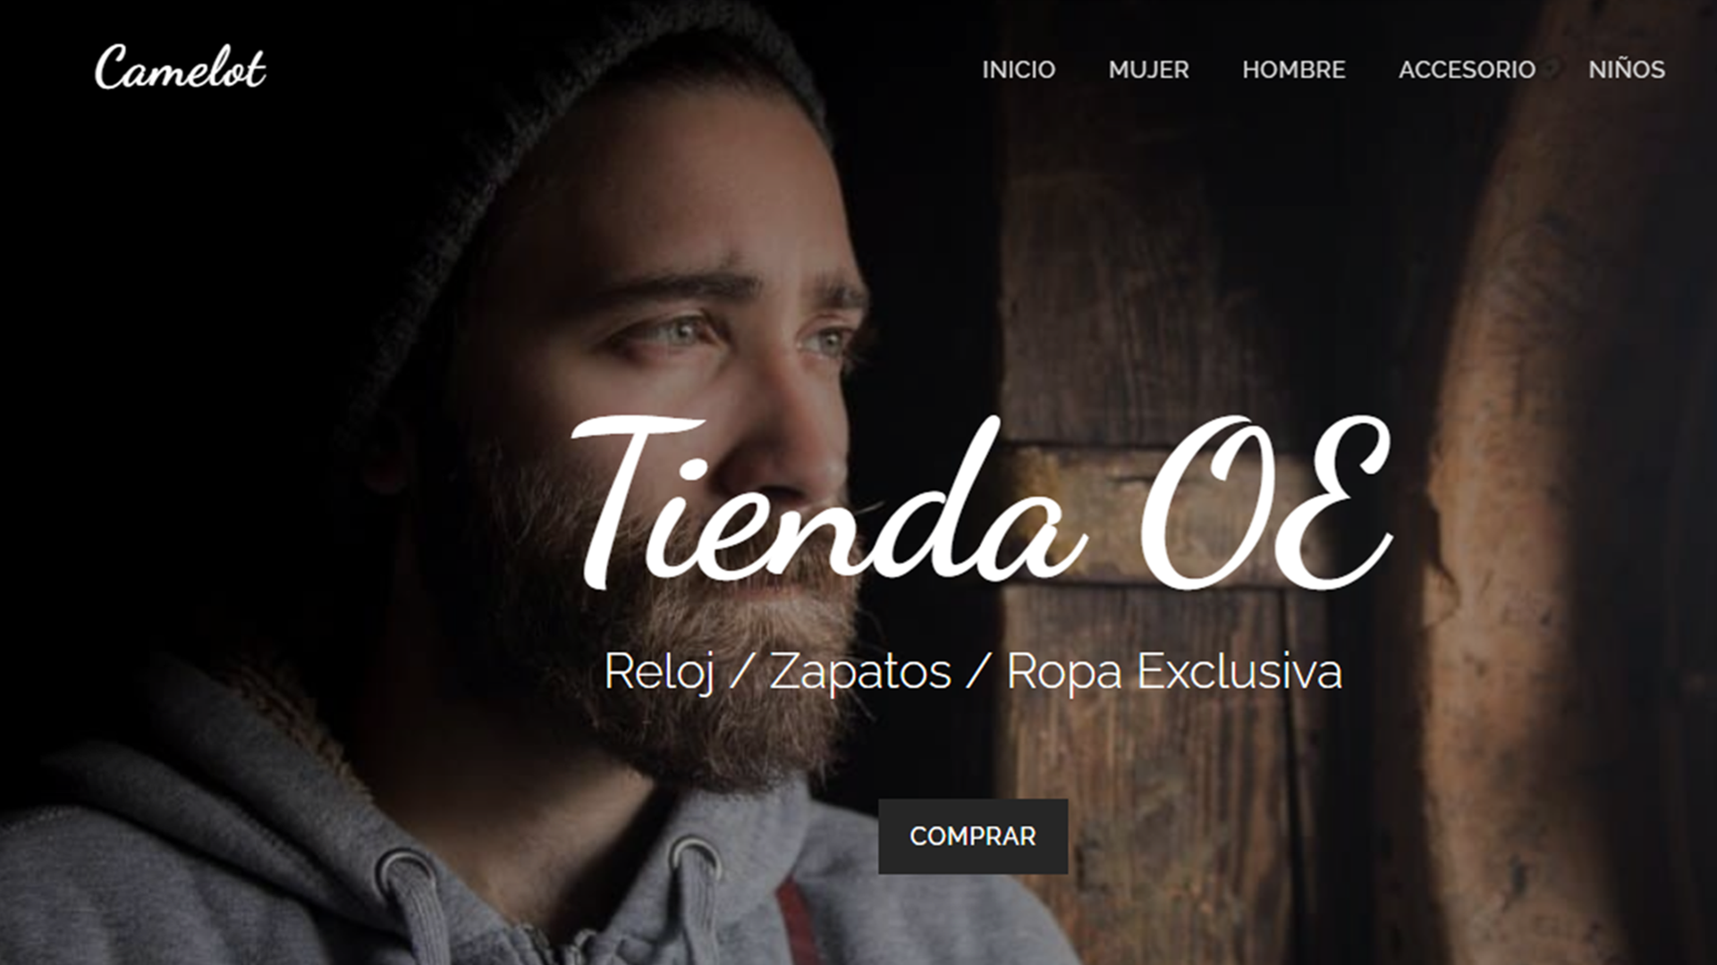Click 'Zapatos' in the hero subtitle
Viewport: 1717px width, 965px height.
tap(859, 671)
